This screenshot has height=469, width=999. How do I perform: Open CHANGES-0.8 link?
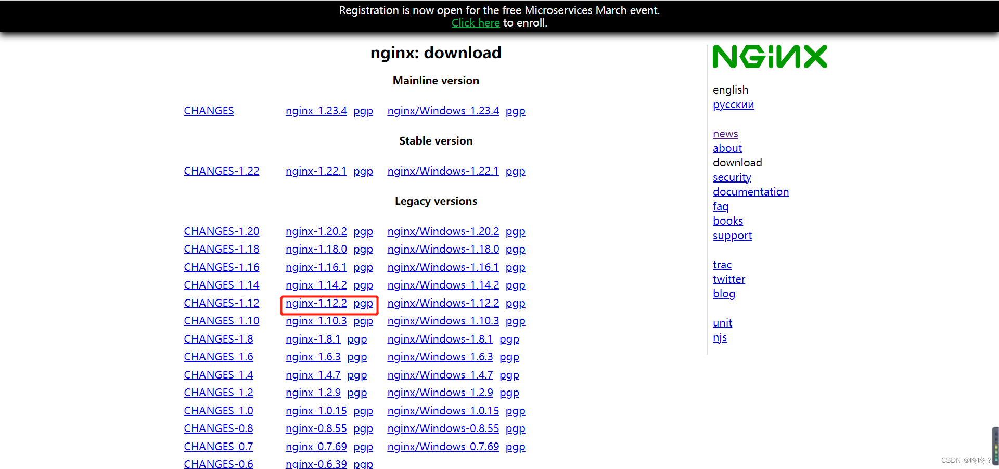click(x=218, y=428)
